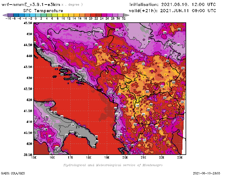Click the 20E longitude label
The width and height of the screenshot is (226, 175).
tap(125, 157)
